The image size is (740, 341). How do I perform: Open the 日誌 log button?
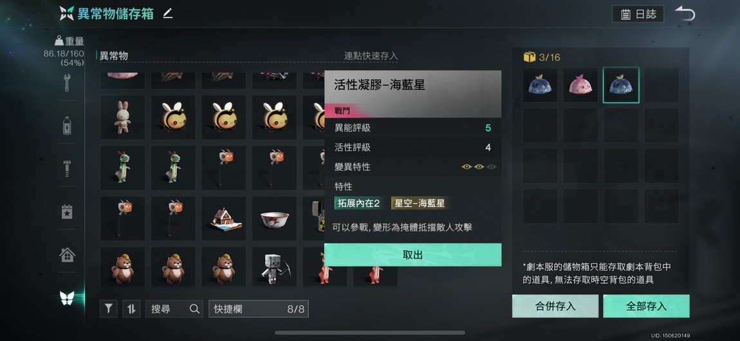pos(638,14)
